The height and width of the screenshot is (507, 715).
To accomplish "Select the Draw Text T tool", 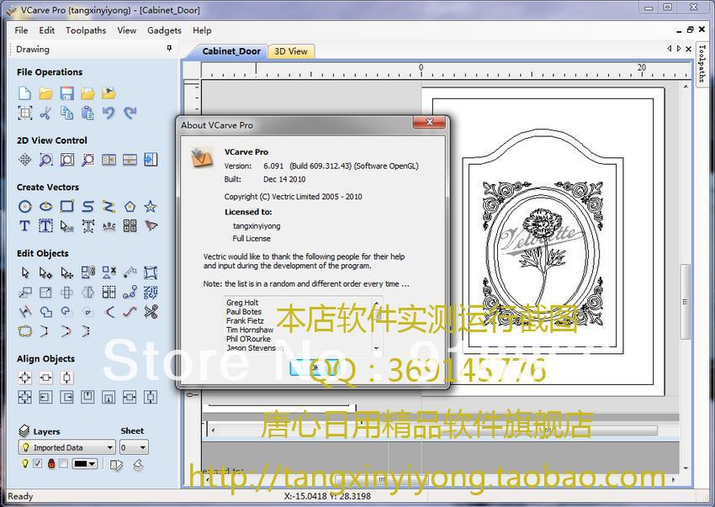I will tap(24, 225).
